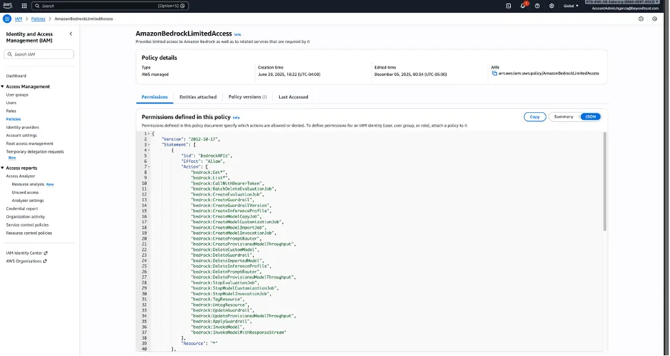Click the JSON editor vertical scrollbar
Image resolution: width=670 pixels, height=356 pixels.
click(x=605, y=181)
